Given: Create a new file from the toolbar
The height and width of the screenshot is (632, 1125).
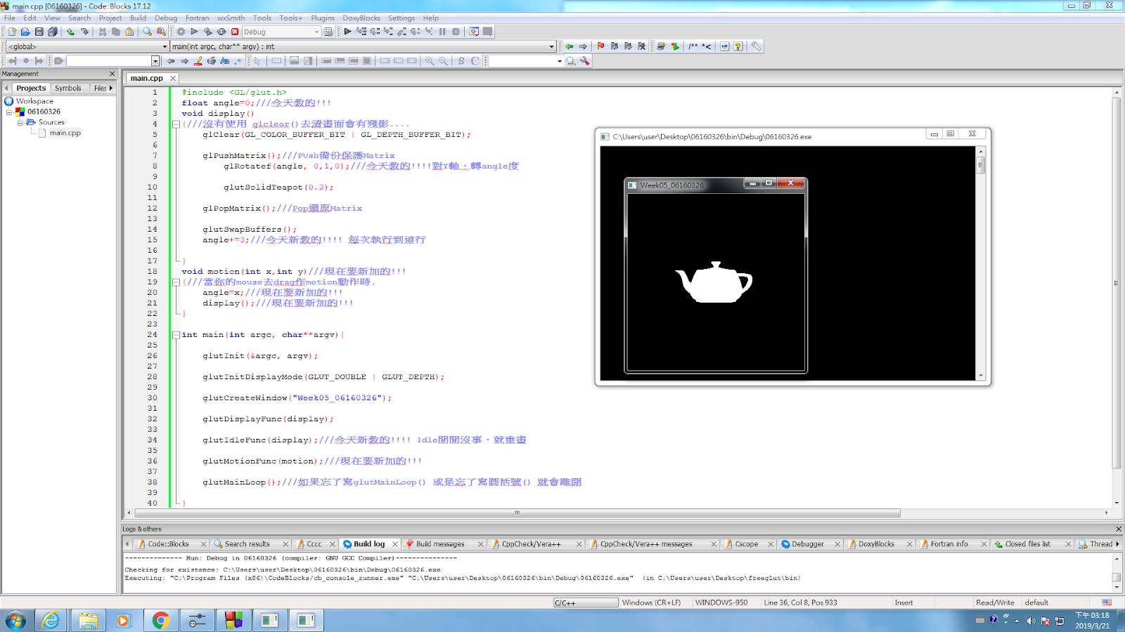Looking at the screenshot, I should (x=12, y=32).
